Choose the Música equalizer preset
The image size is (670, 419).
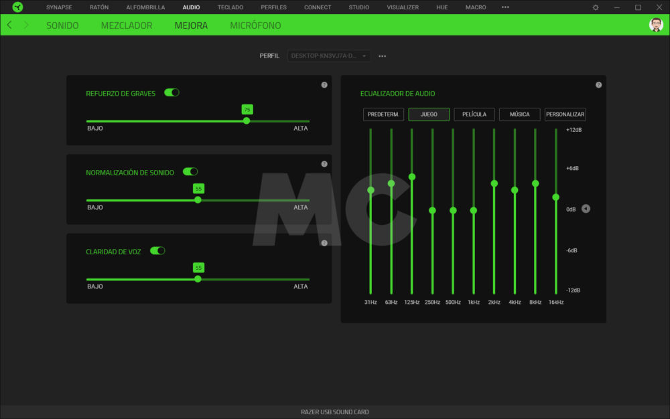tap(519, 114)
